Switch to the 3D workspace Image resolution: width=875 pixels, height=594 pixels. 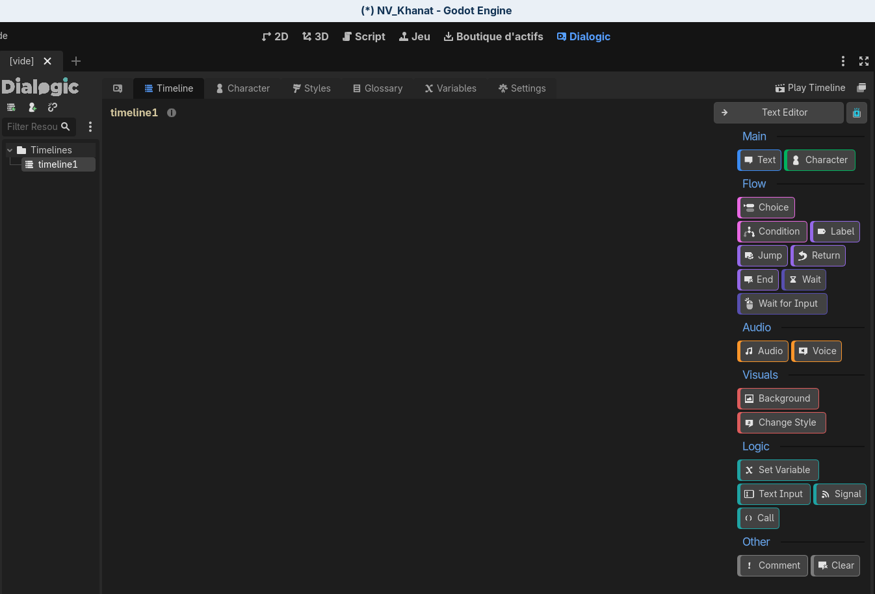[x=315, y=36]
